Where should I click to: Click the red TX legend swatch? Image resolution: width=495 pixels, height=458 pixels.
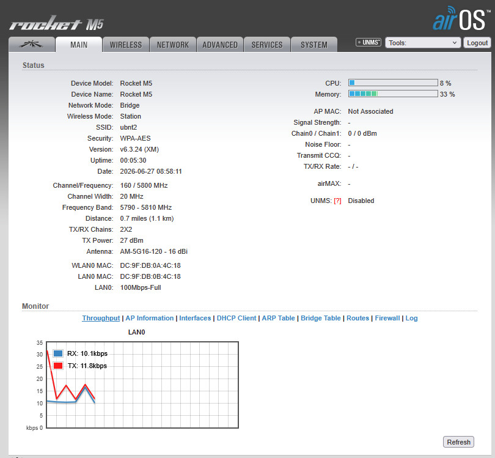[58, 366]
